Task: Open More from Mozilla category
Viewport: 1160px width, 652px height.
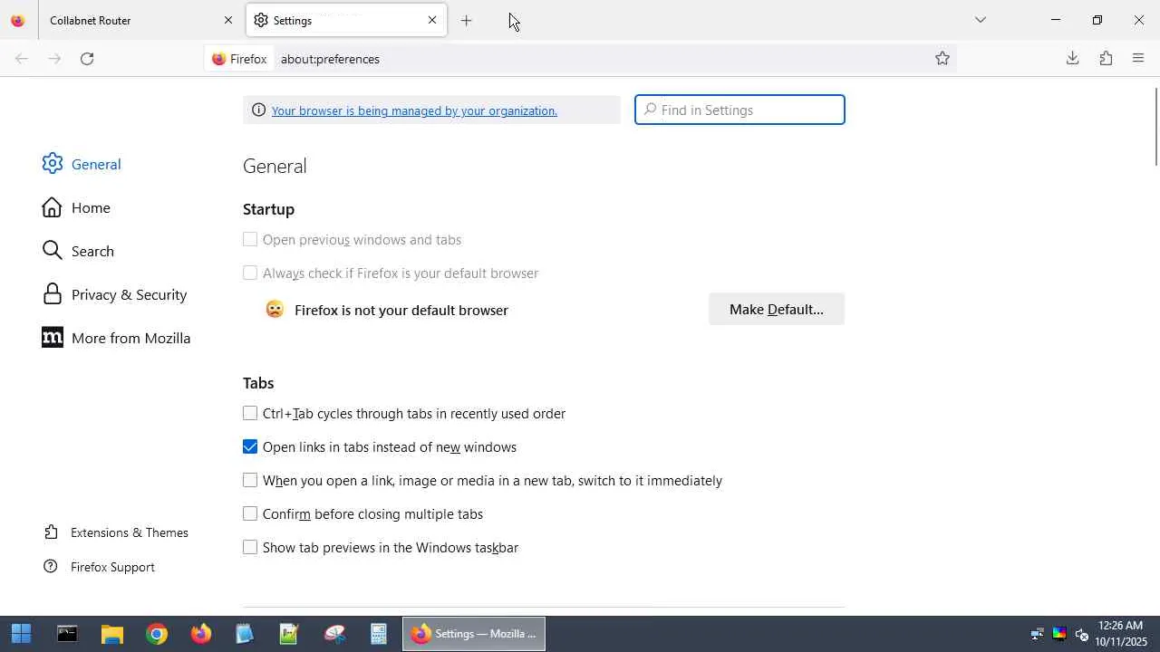Action: click(x=116, y=338)
